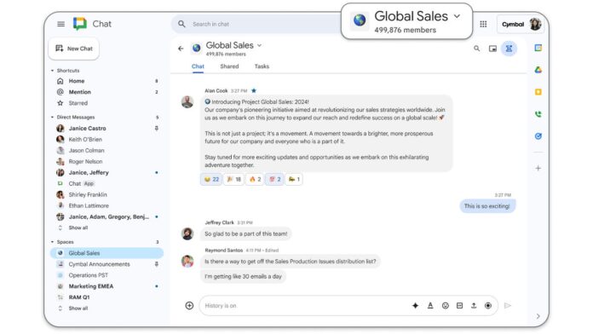Click the Search in chat field

257,24
